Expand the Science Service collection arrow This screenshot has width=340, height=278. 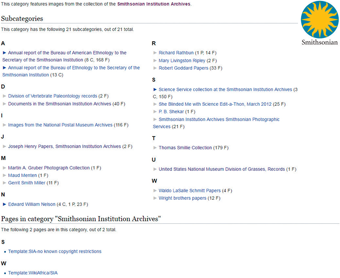tap(155, 90)
